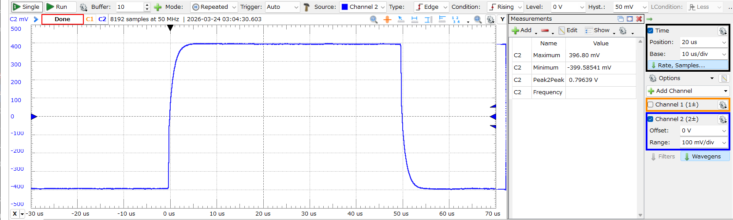
Task: Click the hammer force trigger icon
Action: pyautogui.click(x=307, y=7)
